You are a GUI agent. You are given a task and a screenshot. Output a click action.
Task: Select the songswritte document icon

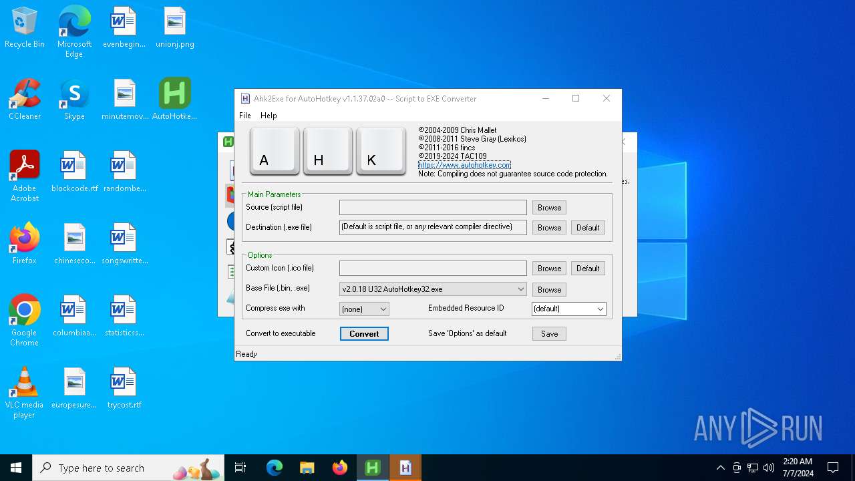coord(124,244)
